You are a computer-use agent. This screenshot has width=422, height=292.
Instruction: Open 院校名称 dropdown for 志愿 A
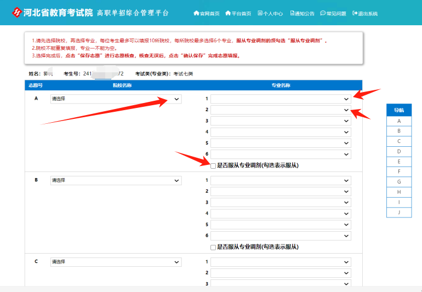[116, 99]
